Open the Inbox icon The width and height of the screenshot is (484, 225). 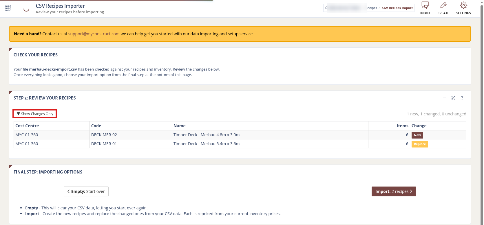[425, 8]
